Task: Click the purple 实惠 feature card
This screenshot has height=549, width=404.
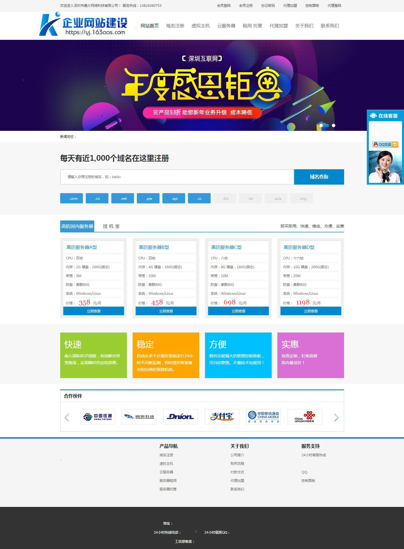Action: tap(311, 355)
